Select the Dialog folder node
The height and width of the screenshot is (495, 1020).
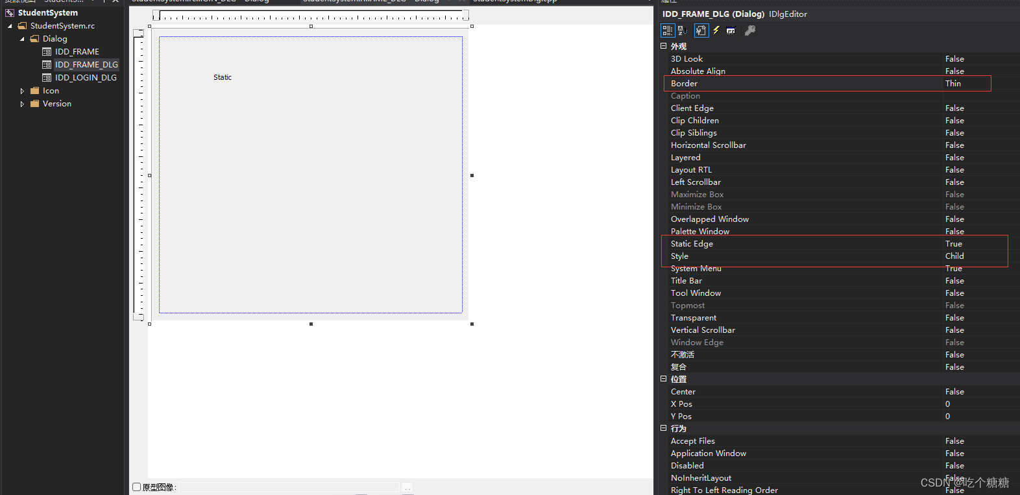pyautogui.click(x=55, y=39)
